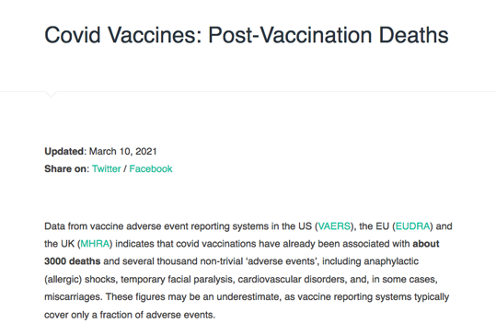The image size is (496, 335).
Task: Open the Twitter share link
Action: tap(107, 169)
